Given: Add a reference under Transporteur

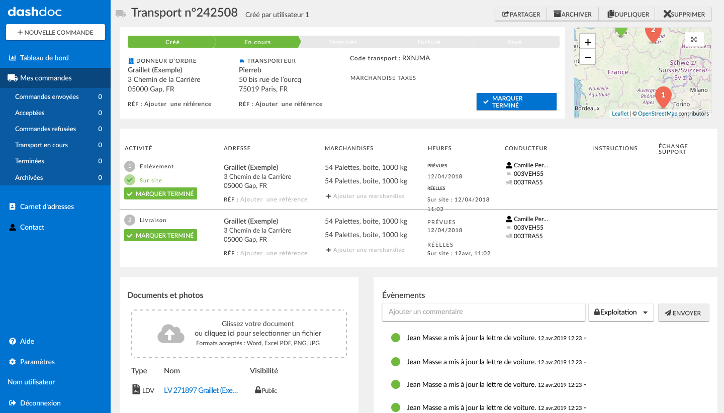Looking at the screenshot, I should pyautogui.click(x=289, y=104).
